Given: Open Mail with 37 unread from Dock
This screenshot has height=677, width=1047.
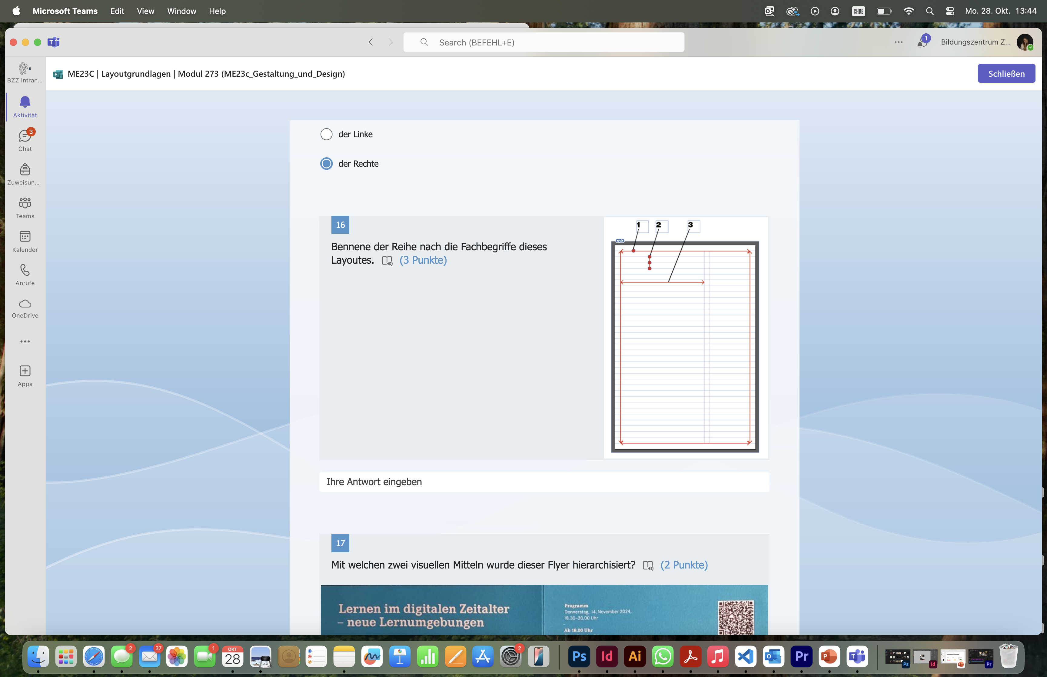Looking at the screenshot, I should tap(149, 656).
